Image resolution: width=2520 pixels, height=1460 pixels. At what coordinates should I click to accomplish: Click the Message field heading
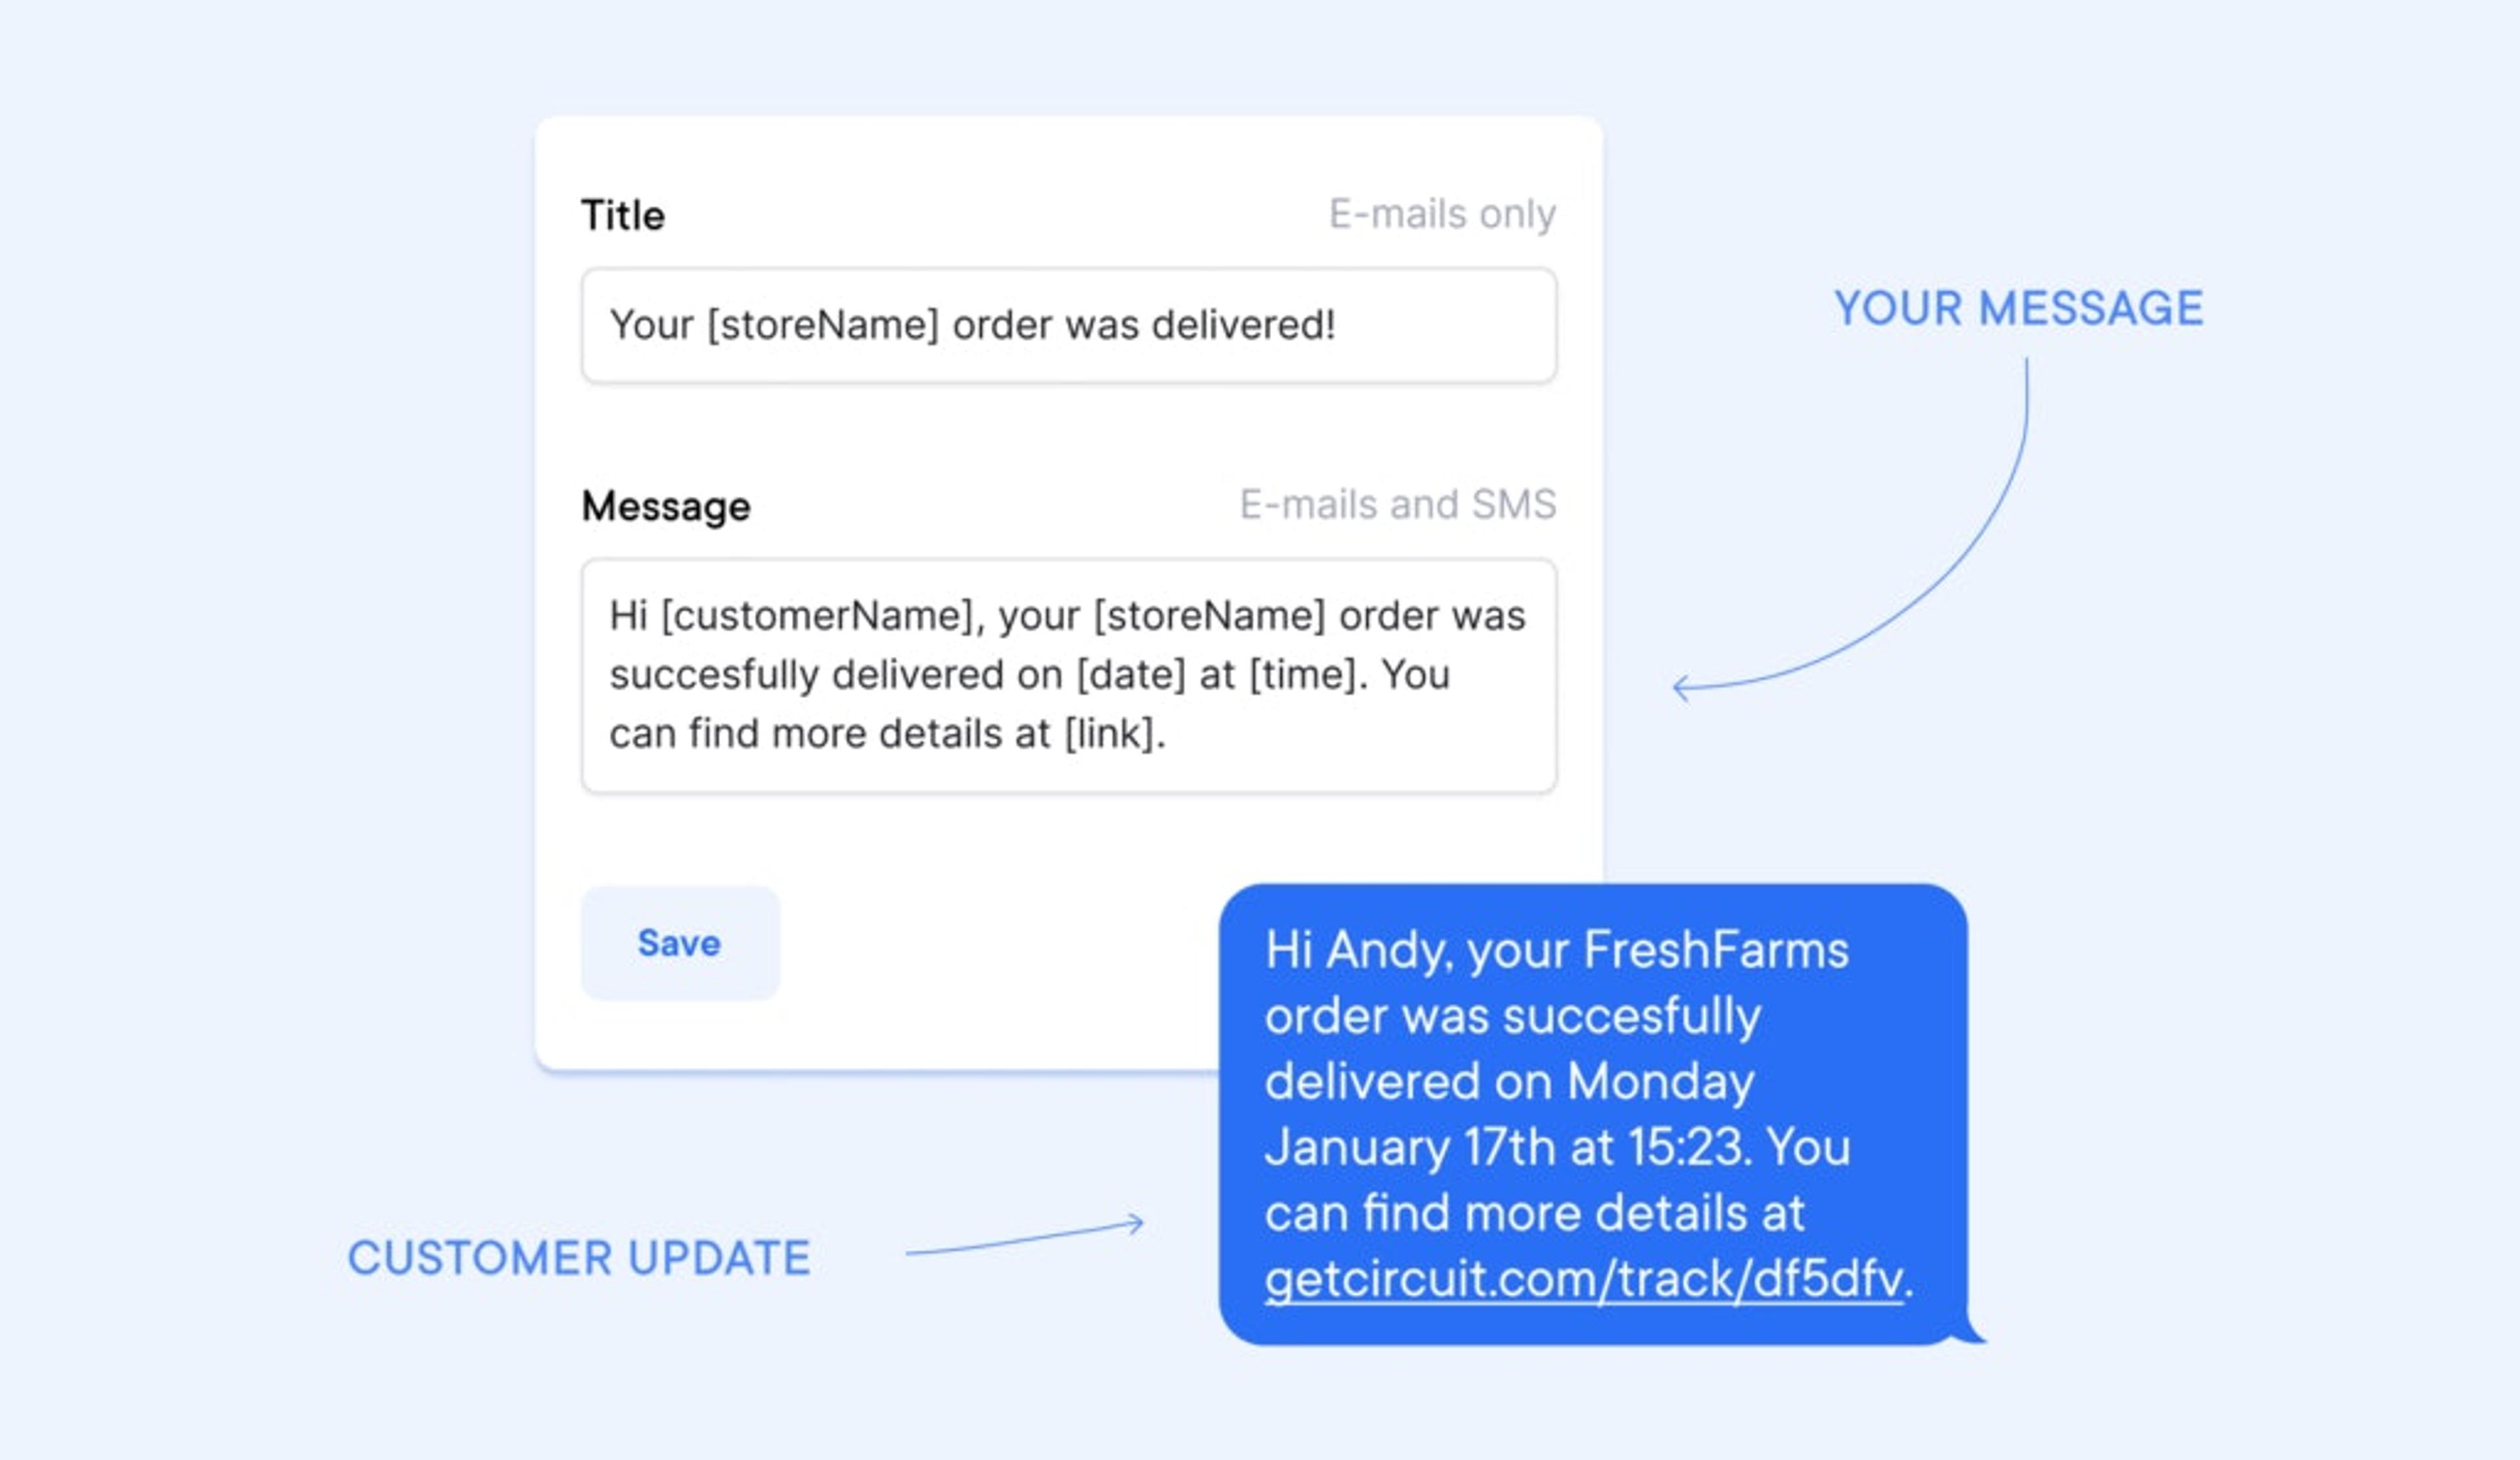pyautogui.click(x=666, y=505)
